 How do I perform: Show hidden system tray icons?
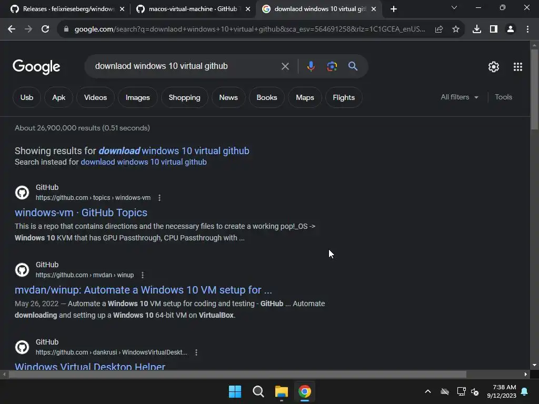click(x=428, y=391)
